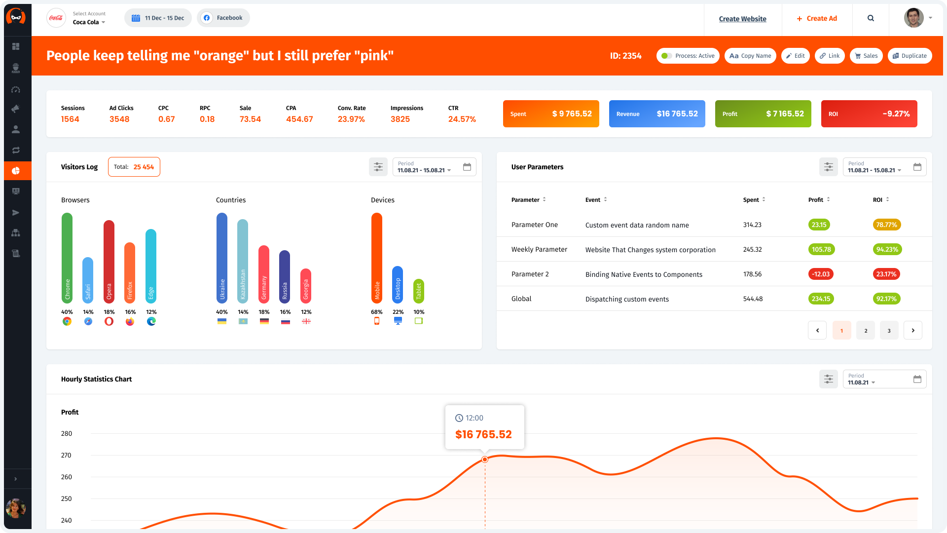Viewport: 947px width, 533px height.
Task: Click the megaphone campaigns sidebar icon
Action: (x=16, y=109)
